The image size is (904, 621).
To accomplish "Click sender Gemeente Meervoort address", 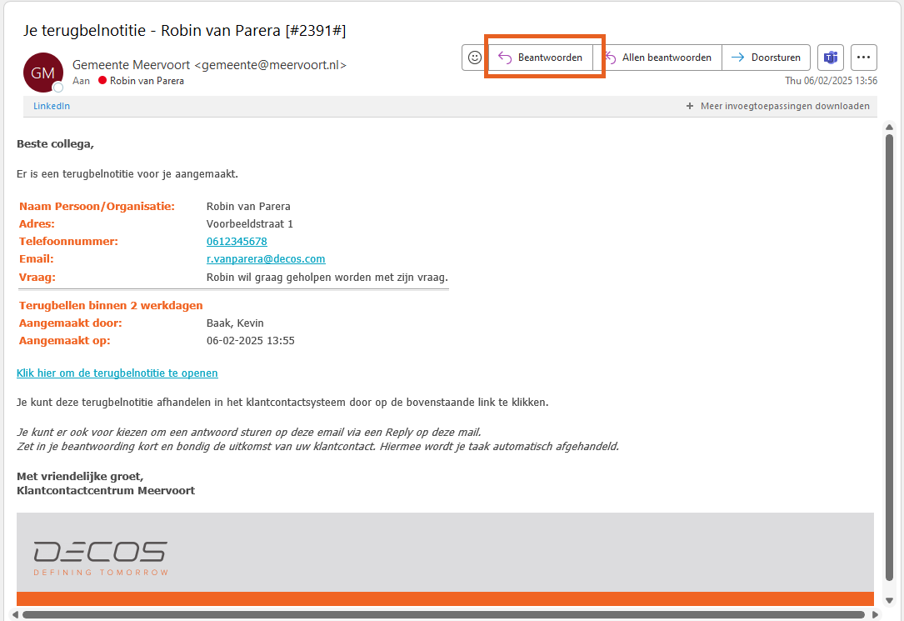I will 209,65.
